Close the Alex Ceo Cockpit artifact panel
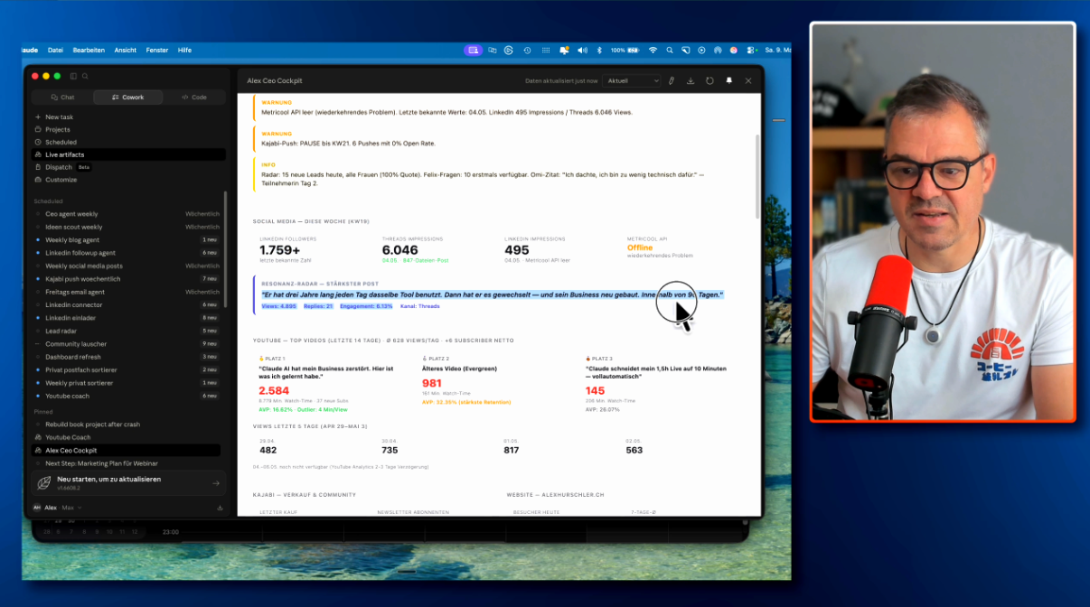 [748, 80]
